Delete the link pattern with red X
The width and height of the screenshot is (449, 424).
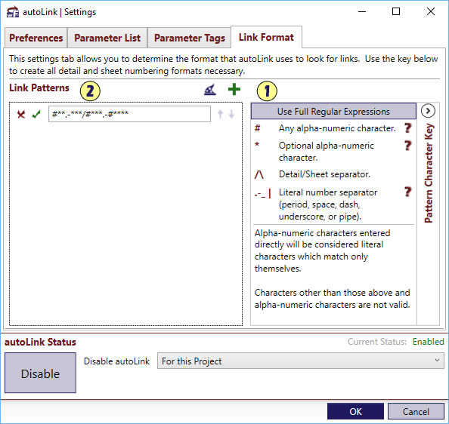[21, 114]
